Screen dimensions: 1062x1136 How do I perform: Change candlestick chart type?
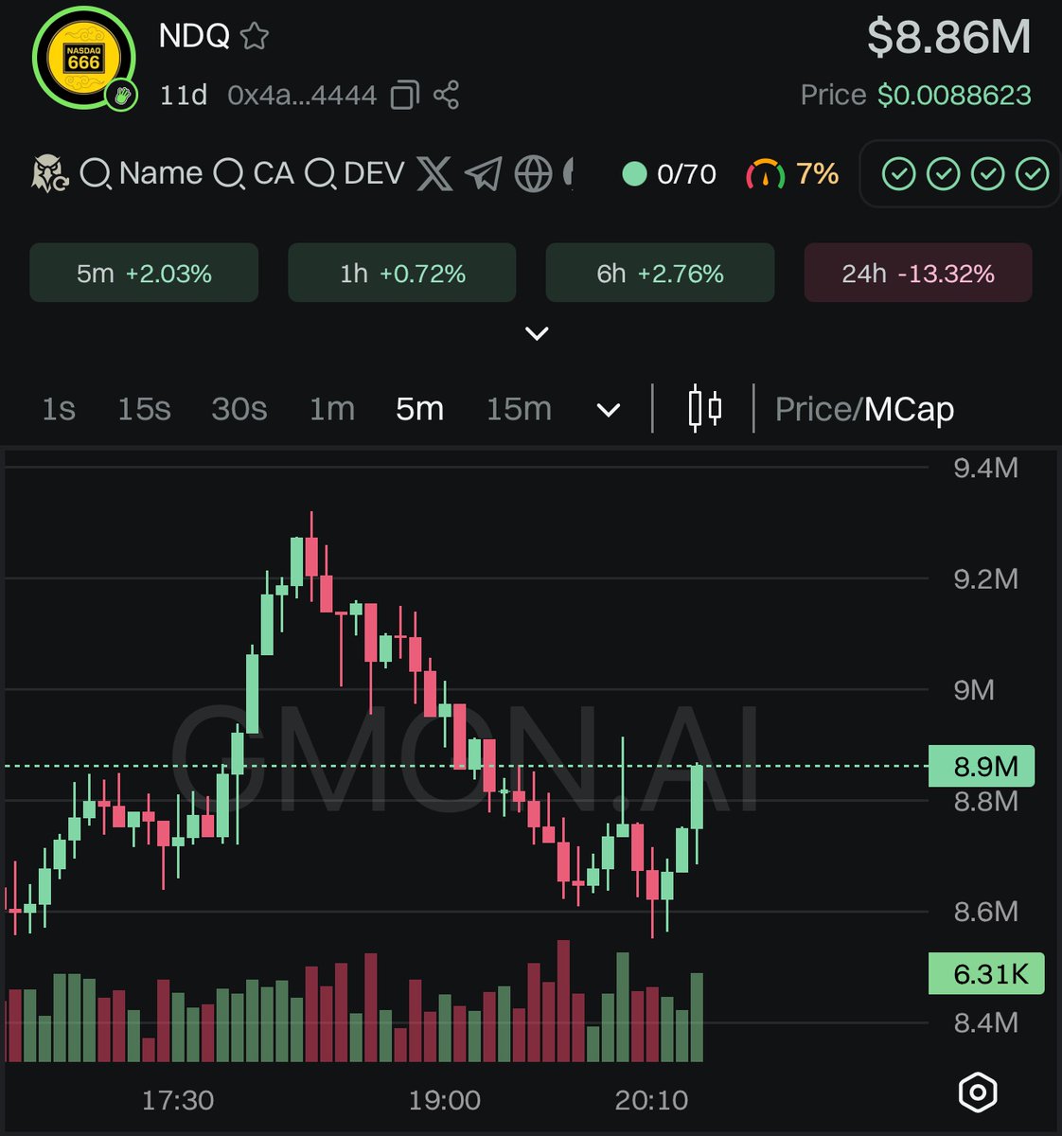click(x=704, y=409)
